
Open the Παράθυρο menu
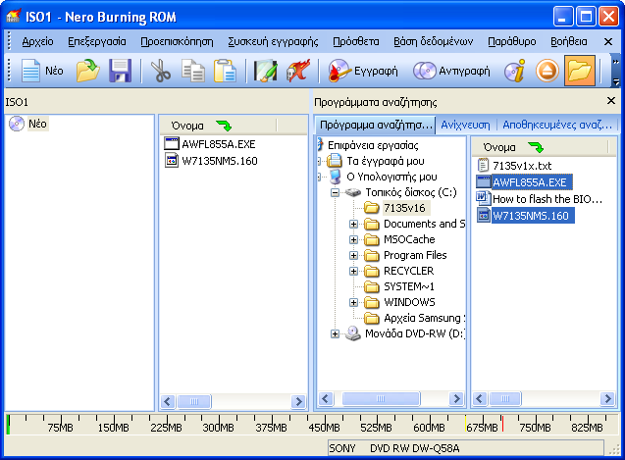(512, 41)
